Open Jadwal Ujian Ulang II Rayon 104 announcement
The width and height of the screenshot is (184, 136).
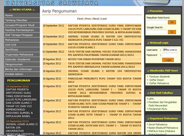(x=105, y=38)
